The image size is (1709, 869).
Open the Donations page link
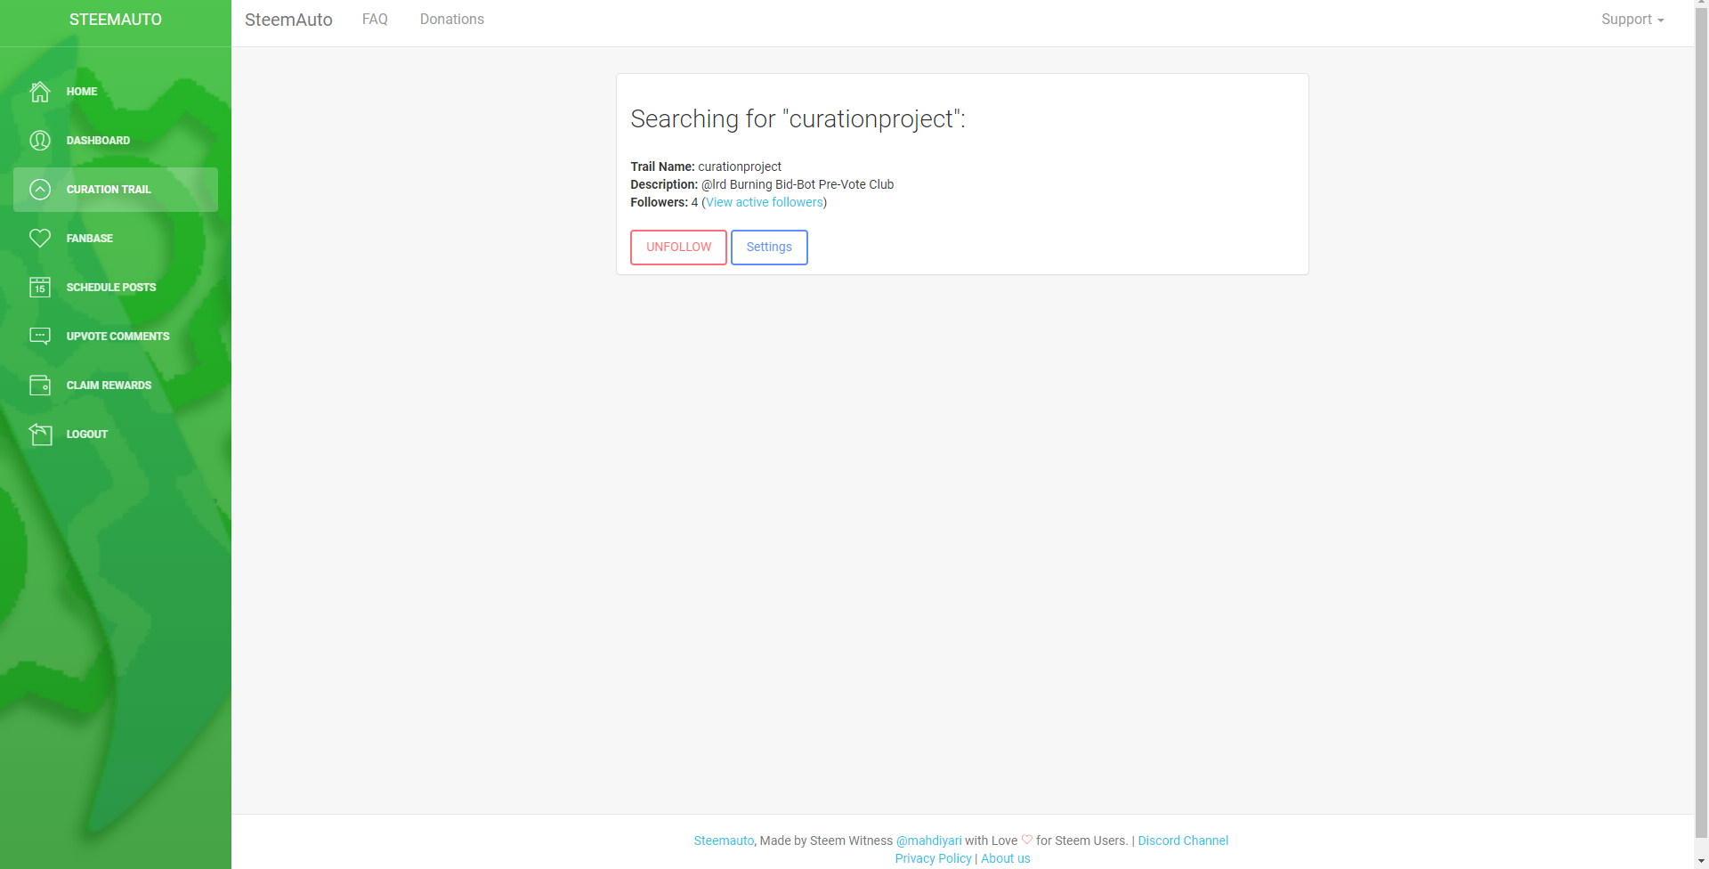[x=452, y=20]
